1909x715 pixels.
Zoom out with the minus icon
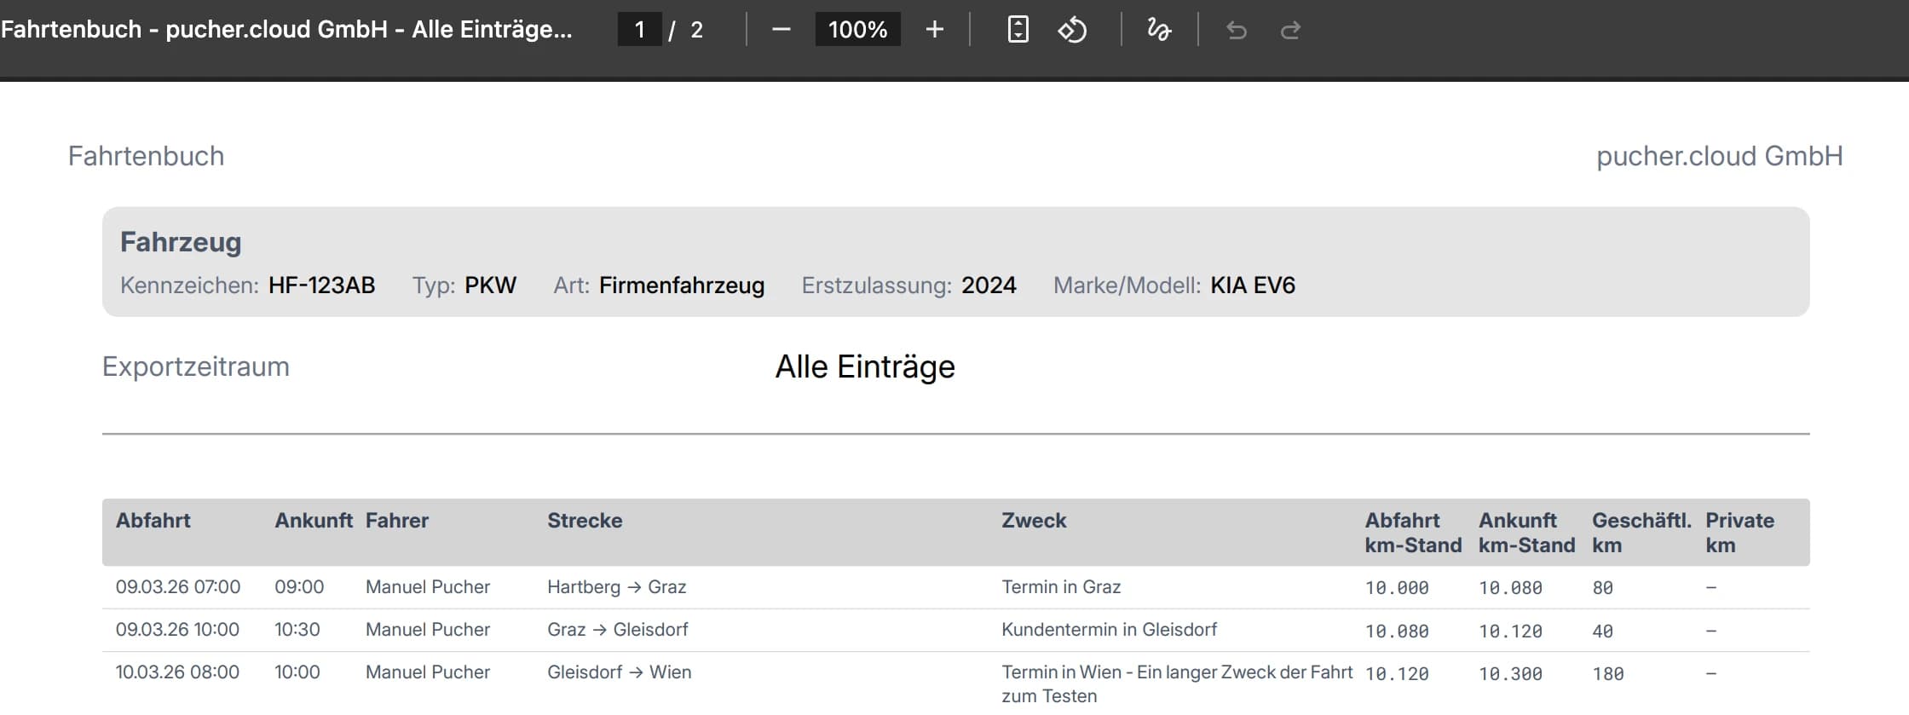[781, 30]
